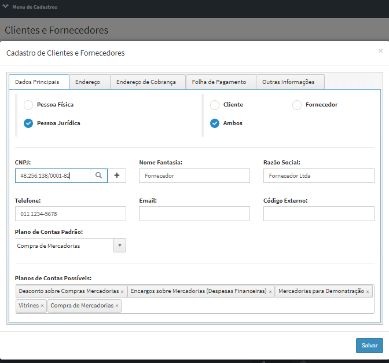The image size is (389, 363).
Task: Open the Dados Principais tab
Action: pyautogui.click(x=39, y=82)
